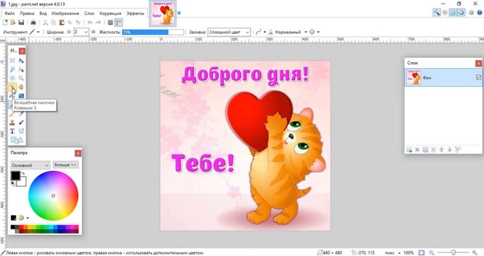Toggle pixel grid display
The image size is (484, 256).
110,23
